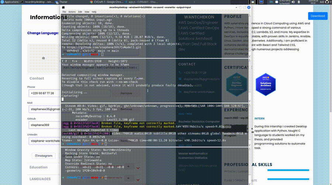Click the terminal icon in the title bar
Image resolution: width=332 pixels, height=185 pixels.
click(63, 7)
